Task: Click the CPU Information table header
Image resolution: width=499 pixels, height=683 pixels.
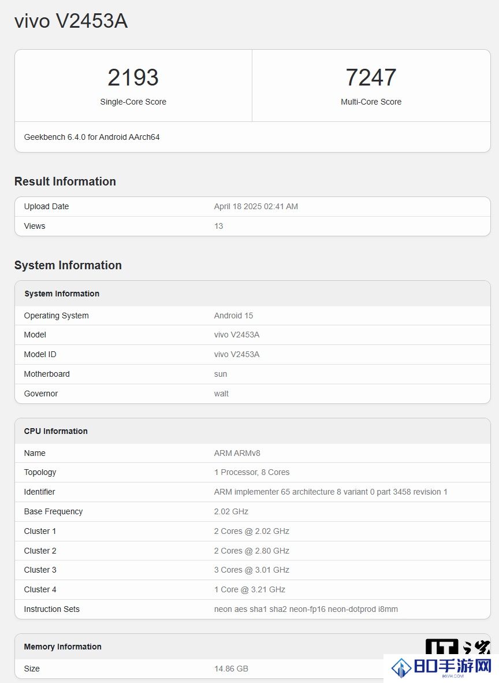Action: pos(56,431)
